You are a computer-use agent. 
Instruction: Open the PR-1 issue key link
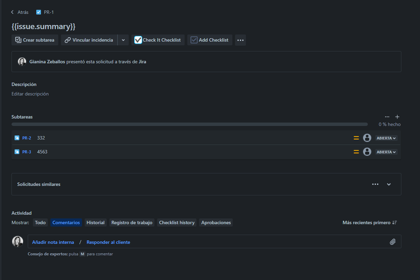coord(49,12)
